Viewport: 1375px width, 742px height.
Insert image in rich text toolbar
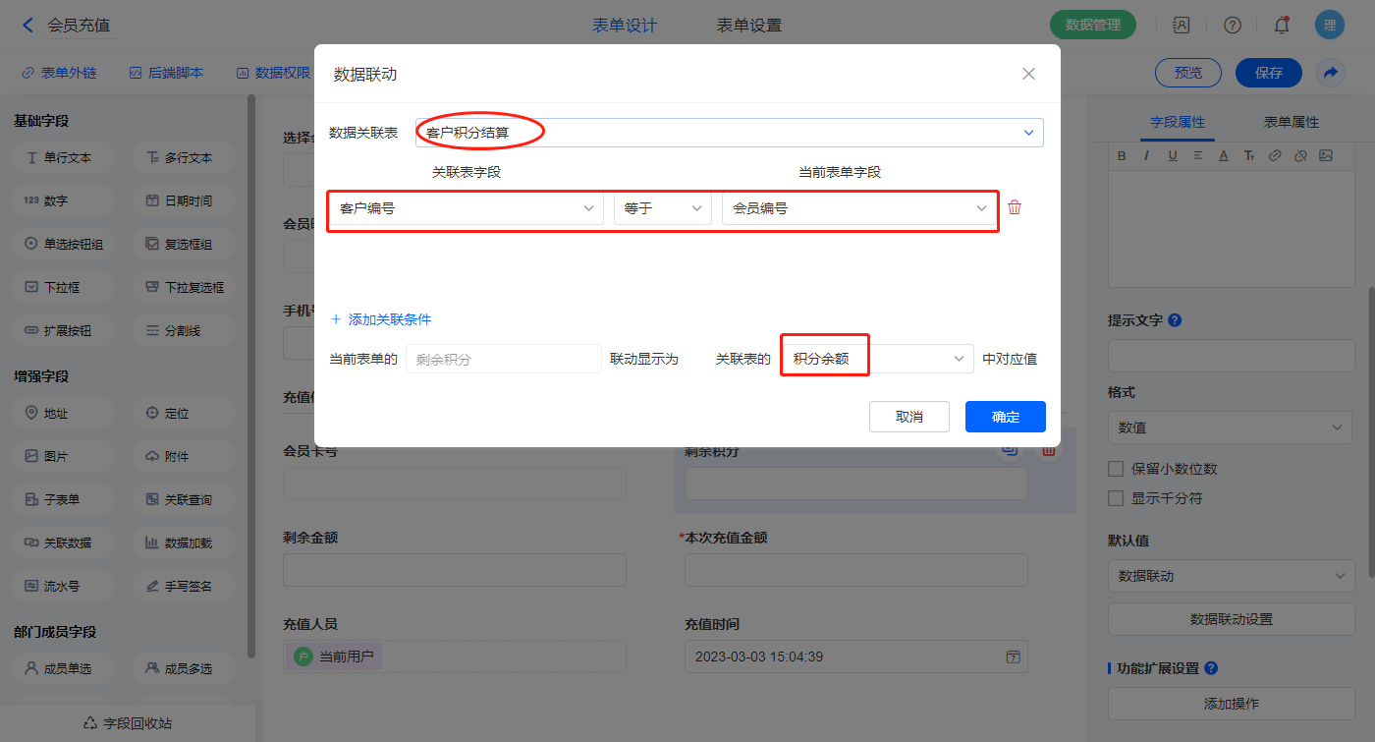[1325, 155]
